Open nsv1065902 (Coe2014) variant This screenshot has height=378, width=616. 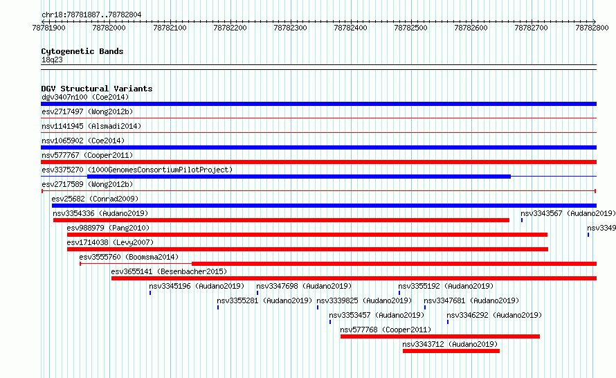tap(83, 141)
